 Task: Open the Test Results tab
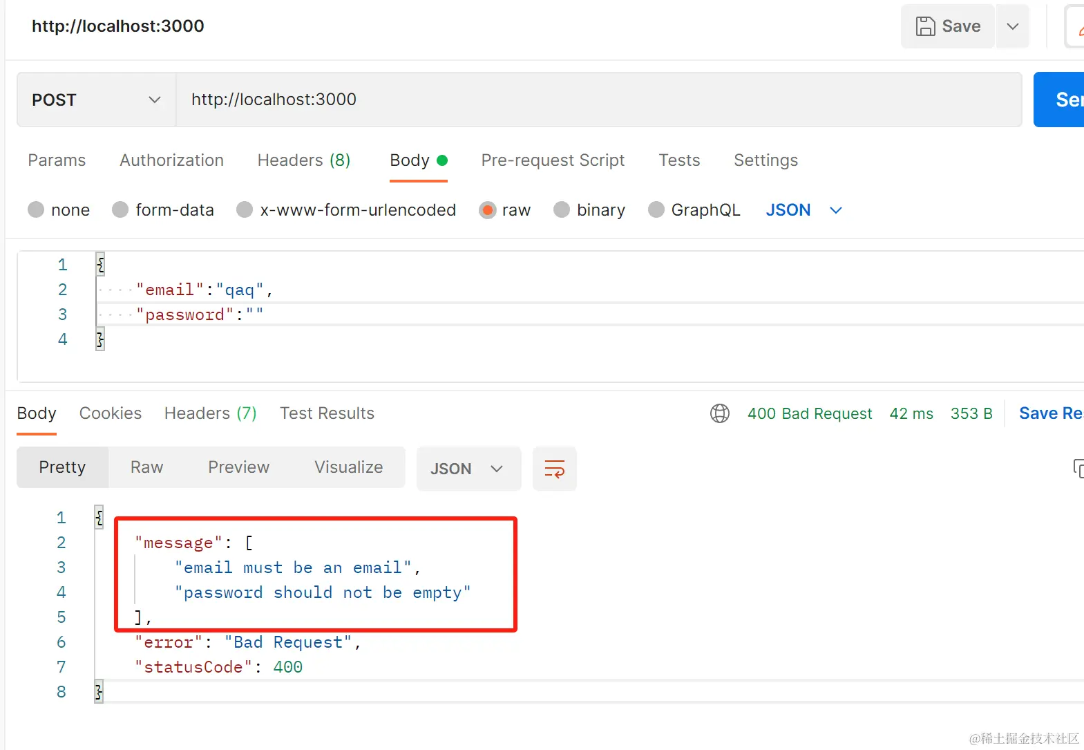[327, 413]
